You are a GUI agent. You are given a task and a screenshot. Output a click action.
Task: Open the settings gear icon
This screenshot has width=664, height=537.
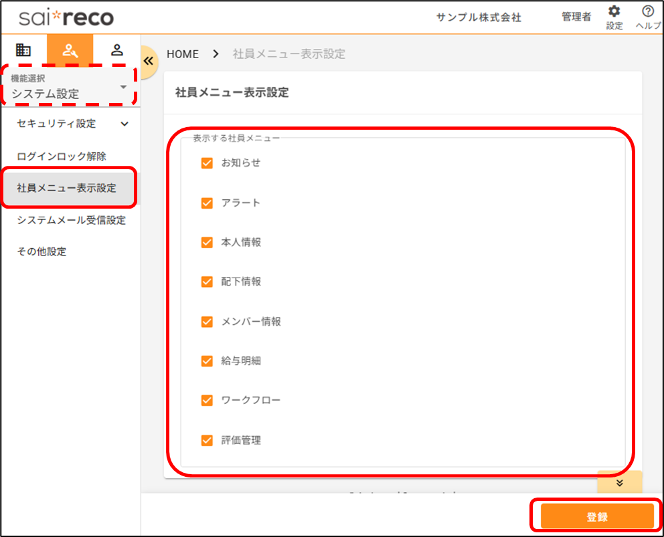click(x=614, y=12)
